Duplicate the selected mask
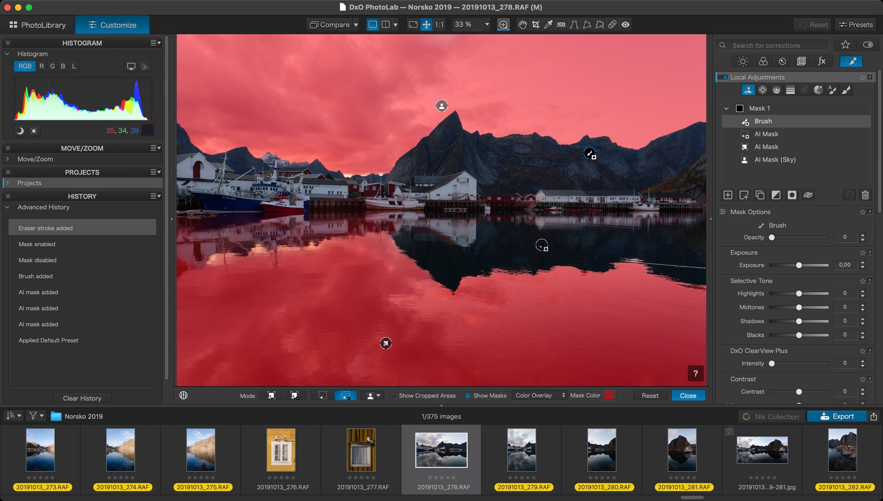Viewport: 883px width, 501px height. [x=760, y=195]
